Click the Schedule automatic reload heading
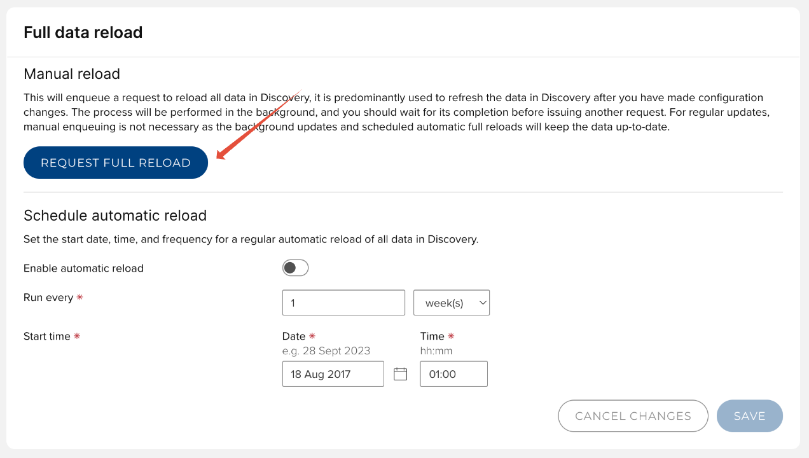The image size is (809, 458). (115, 216)
